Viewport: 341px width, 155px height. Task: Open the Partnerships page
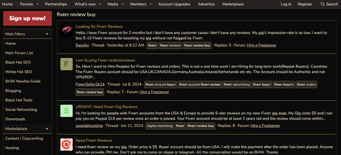point(56,4)
